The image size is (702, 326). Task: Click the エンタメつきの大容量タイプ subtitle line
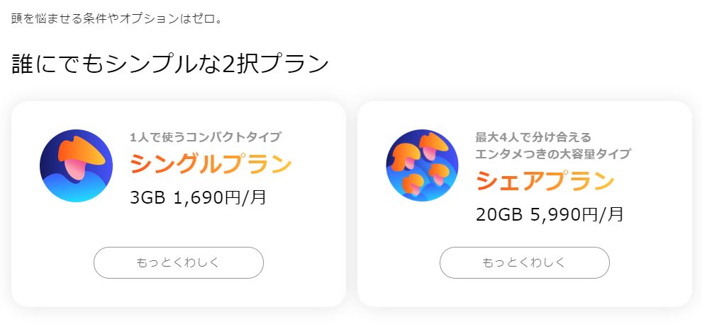point(553,154)
